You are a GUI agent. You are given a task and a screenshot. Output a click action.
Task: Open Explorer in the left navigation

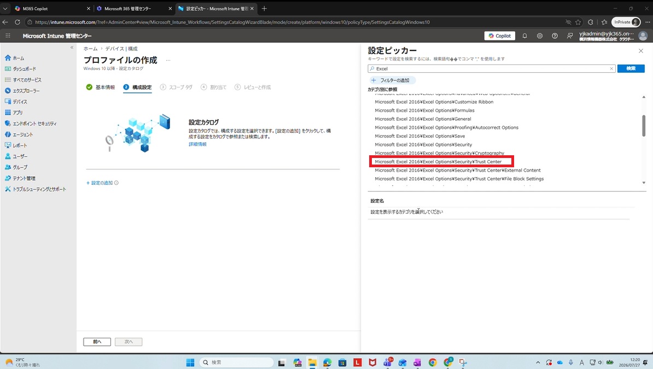tap(22, 90)
